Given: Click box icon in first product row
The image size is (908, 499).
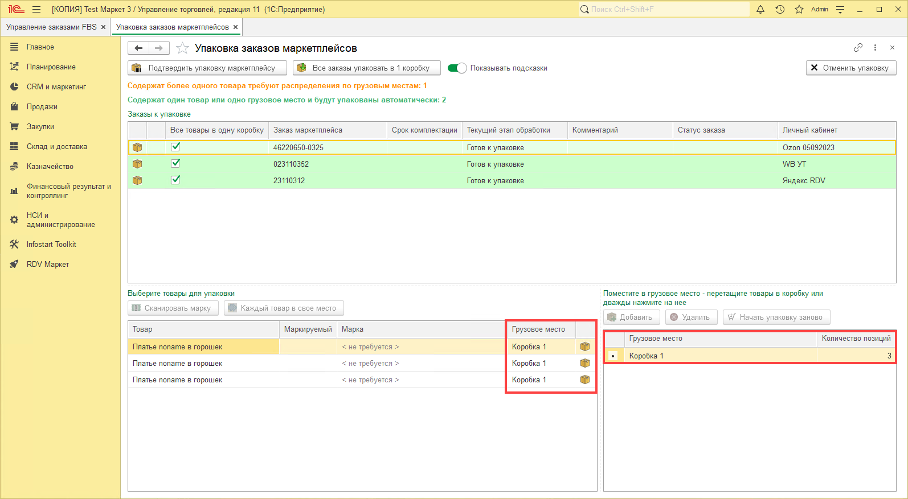Looking at the screenshot, I should click(585, 347).
